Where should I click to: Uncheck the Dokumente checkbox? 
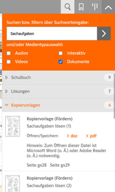61,62
